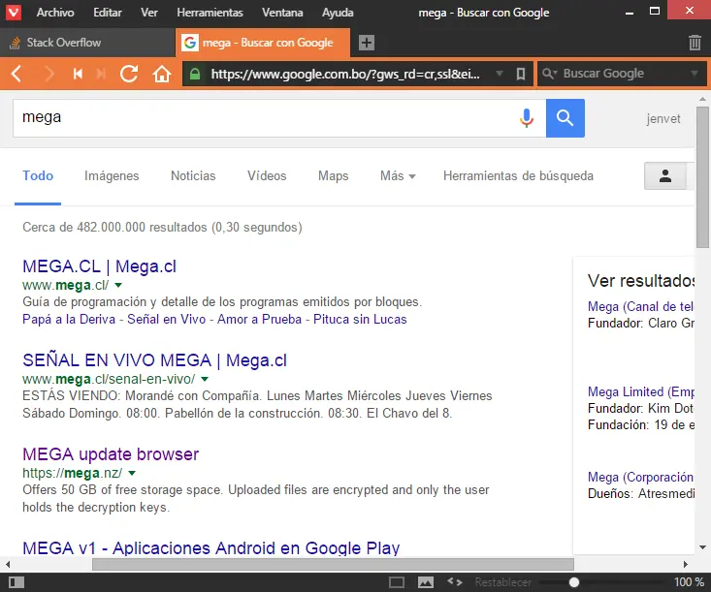711x592 pixels.
Task: Click the vertical scrollbar thumb
Action: (702, 177)
